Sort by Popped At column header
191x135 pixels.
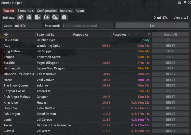coord(92,35)
